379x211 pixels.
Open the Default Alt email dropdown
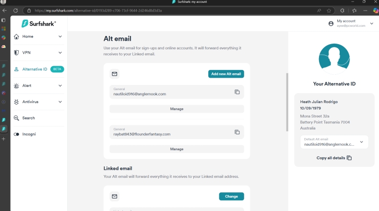point(361,142)
